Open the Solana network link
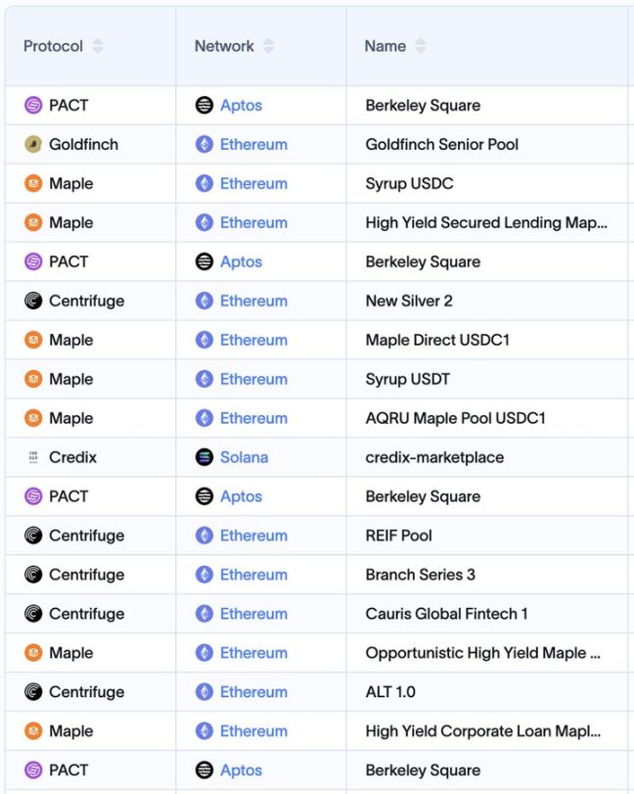This screenshot has height=794, width=634. point(244,457)
